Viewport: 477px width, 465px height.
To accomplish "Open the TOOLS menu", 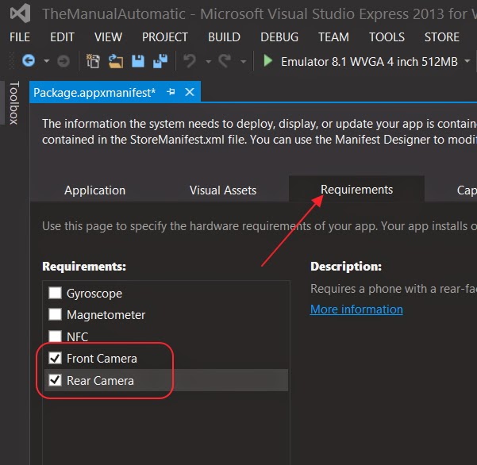I will [387, 37].
